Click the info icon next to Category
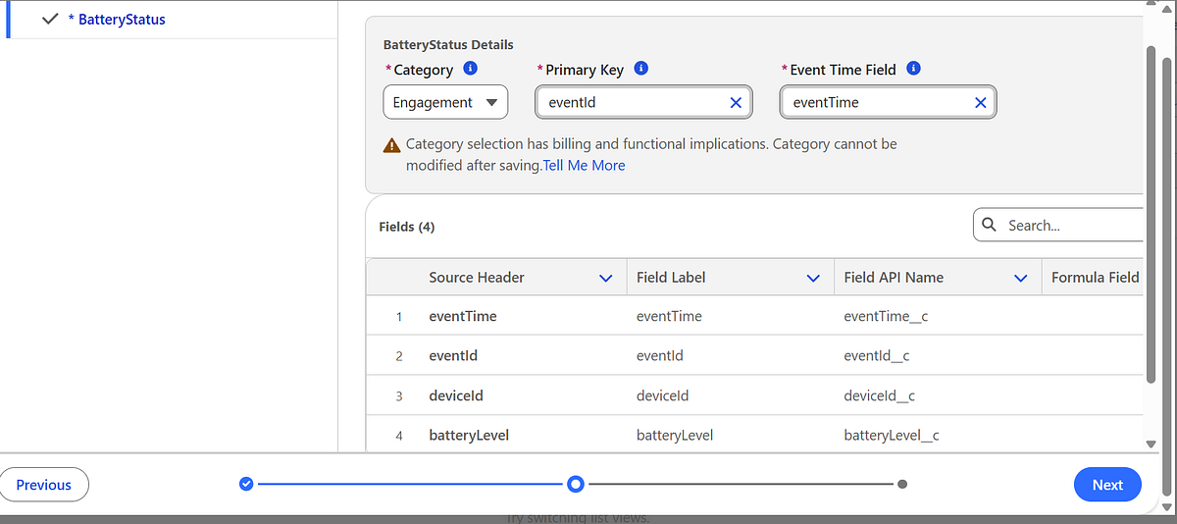Viewport: 1177px width, 524px height. [x=470, y=69]
